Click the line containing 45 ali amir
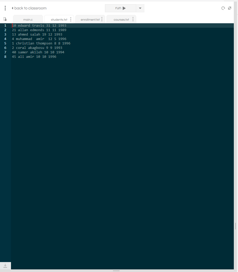 (x=34, y=56)
